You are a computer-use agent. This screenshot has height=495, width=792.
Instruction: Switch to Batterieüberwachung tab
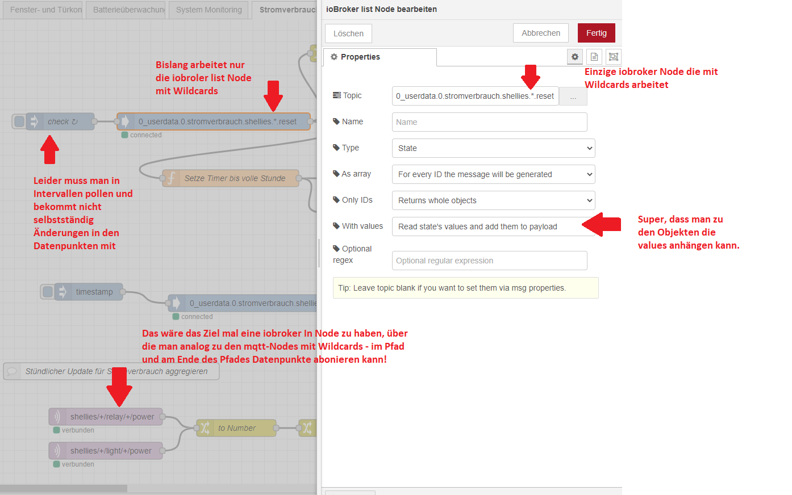[x=126, y=10]
